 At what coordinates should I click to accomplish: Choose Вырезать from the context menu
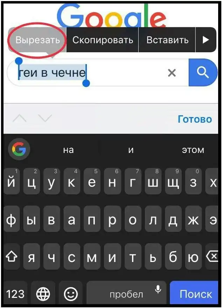click(37, 40)
